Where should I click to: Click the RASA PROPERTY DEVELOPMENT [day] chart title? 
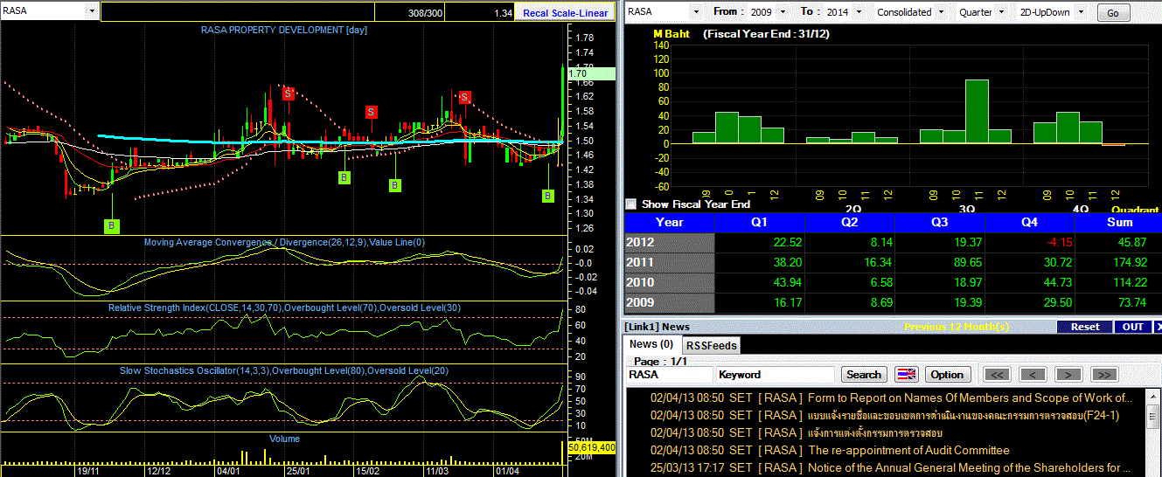coord(284,30)
